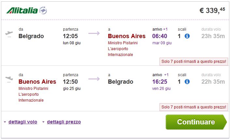
Task: Click return seats remaining notice
Action: (194, 107)
